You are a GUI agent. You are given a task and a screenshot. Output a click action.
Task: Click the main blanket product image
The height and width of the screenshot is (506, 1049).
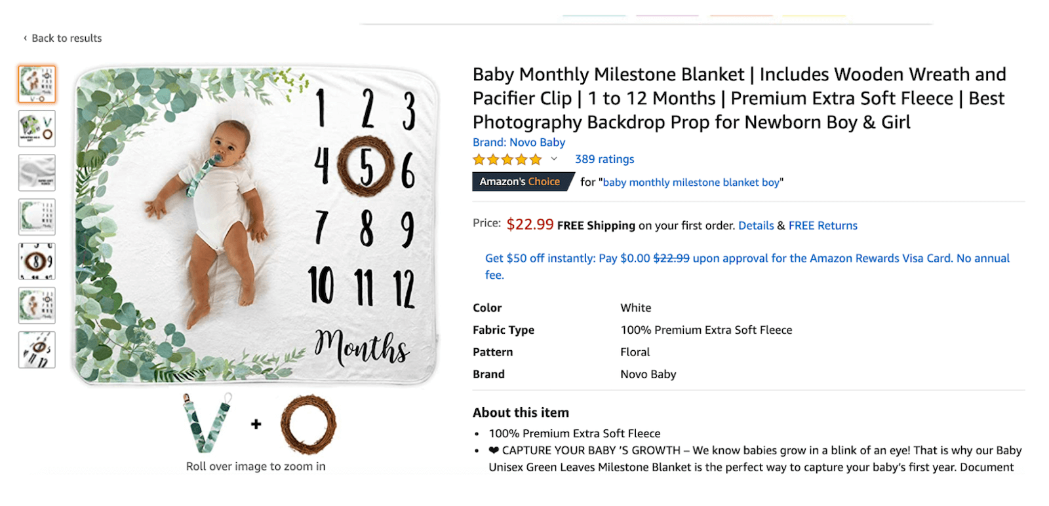click(256, 225)
